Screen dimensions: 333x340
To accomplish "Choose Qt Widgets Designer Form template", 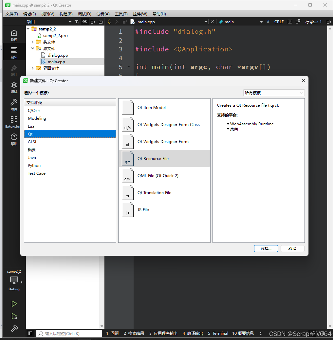I will click(164, 141).
